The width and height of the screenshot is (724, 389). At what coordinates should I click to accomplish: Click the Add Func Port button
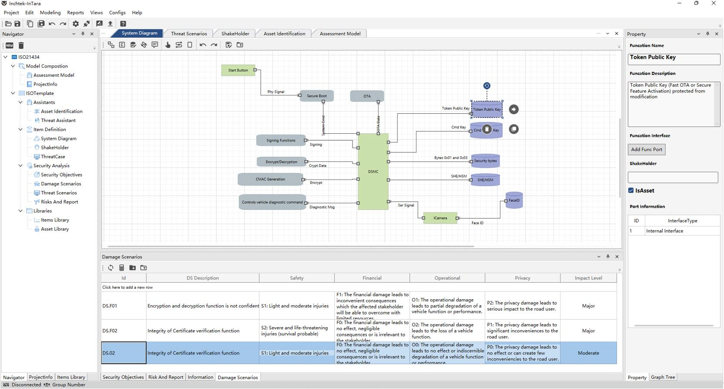(x=646, y=149)
